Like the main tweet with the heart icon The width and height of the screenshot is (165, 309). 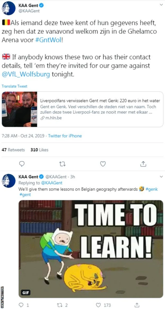(x=103, y=164)
